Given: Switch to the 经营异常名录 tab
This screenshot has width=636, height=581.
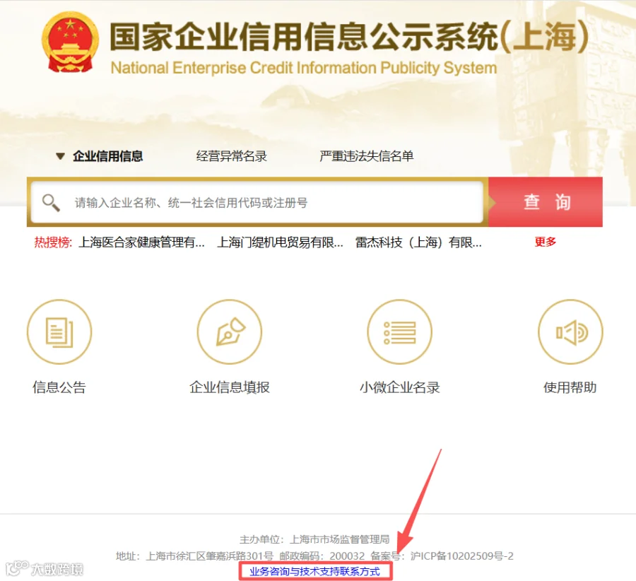Looking at the screenshot, I should pos(232,156).
